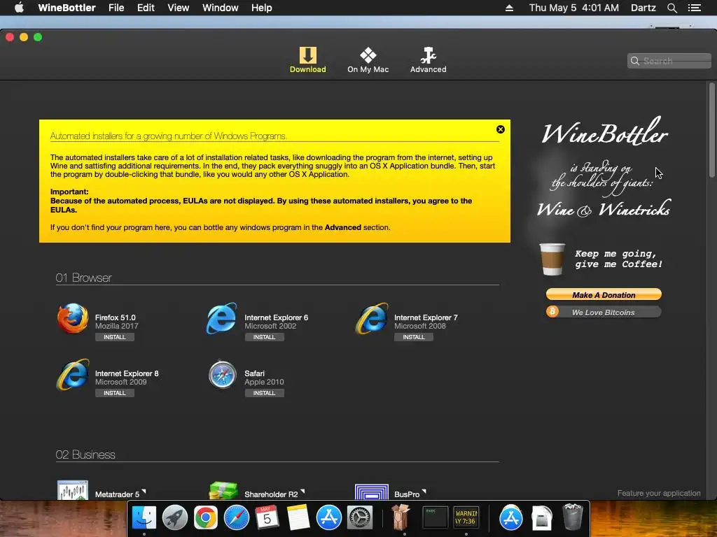717x537 pixels.
Task: Open the Window menu
Action: point(221,8)
